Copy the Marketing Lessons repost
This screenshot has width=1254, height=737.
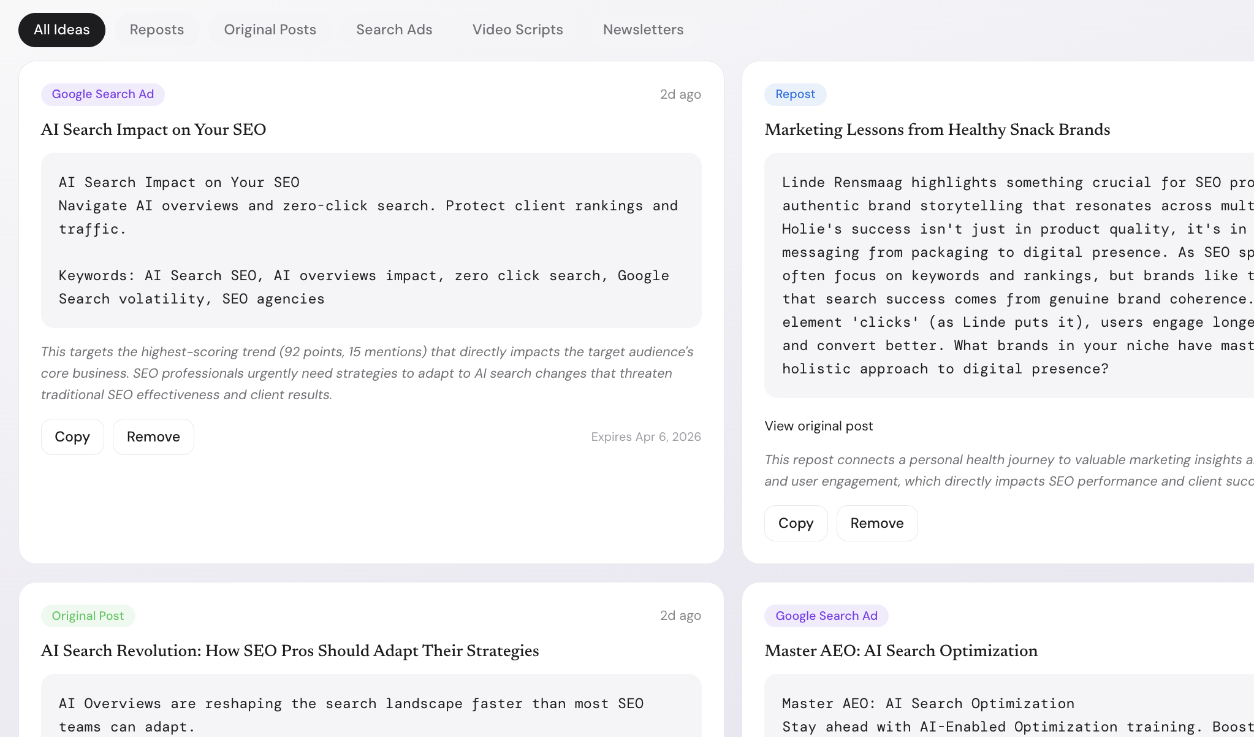pos(796,523)
